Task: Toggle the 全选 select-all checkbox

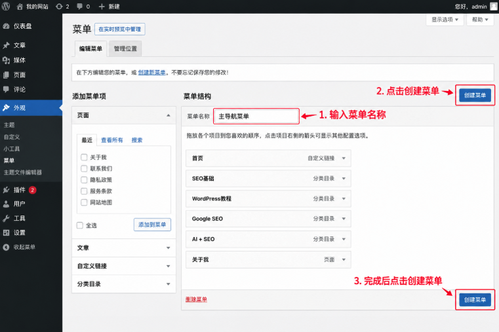Action: 80,225
